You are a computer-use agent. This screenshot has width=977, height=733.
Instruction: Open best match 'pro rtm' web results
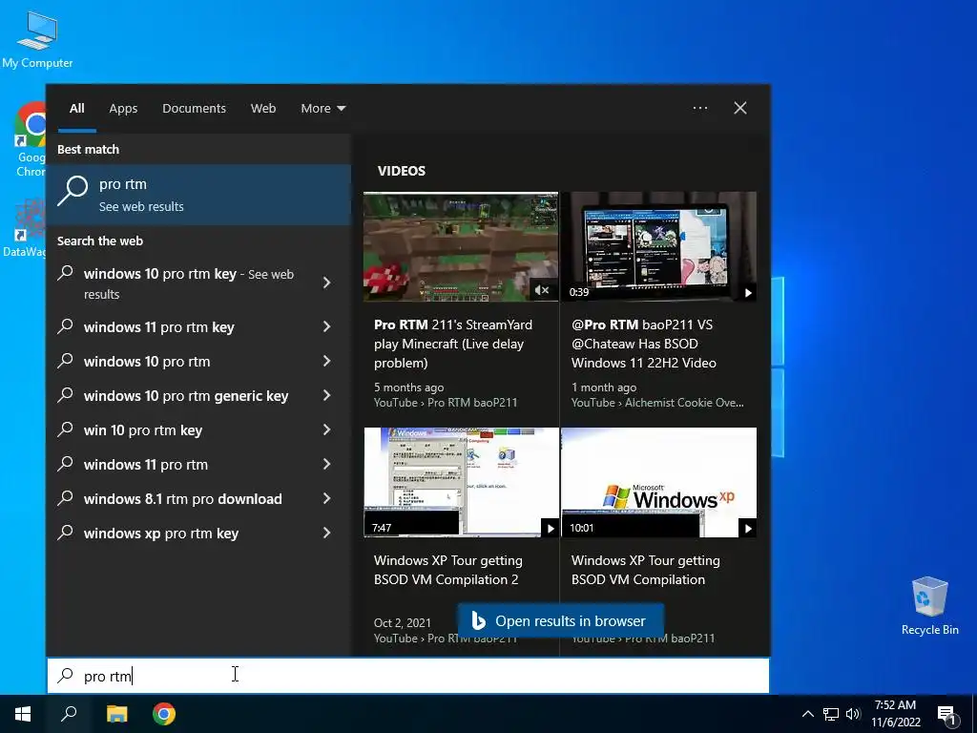coord(198,195)
